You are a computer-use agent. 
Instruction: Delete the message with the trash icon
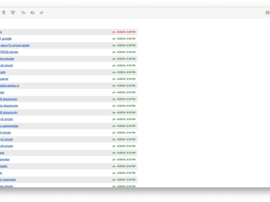pos(4,13)
